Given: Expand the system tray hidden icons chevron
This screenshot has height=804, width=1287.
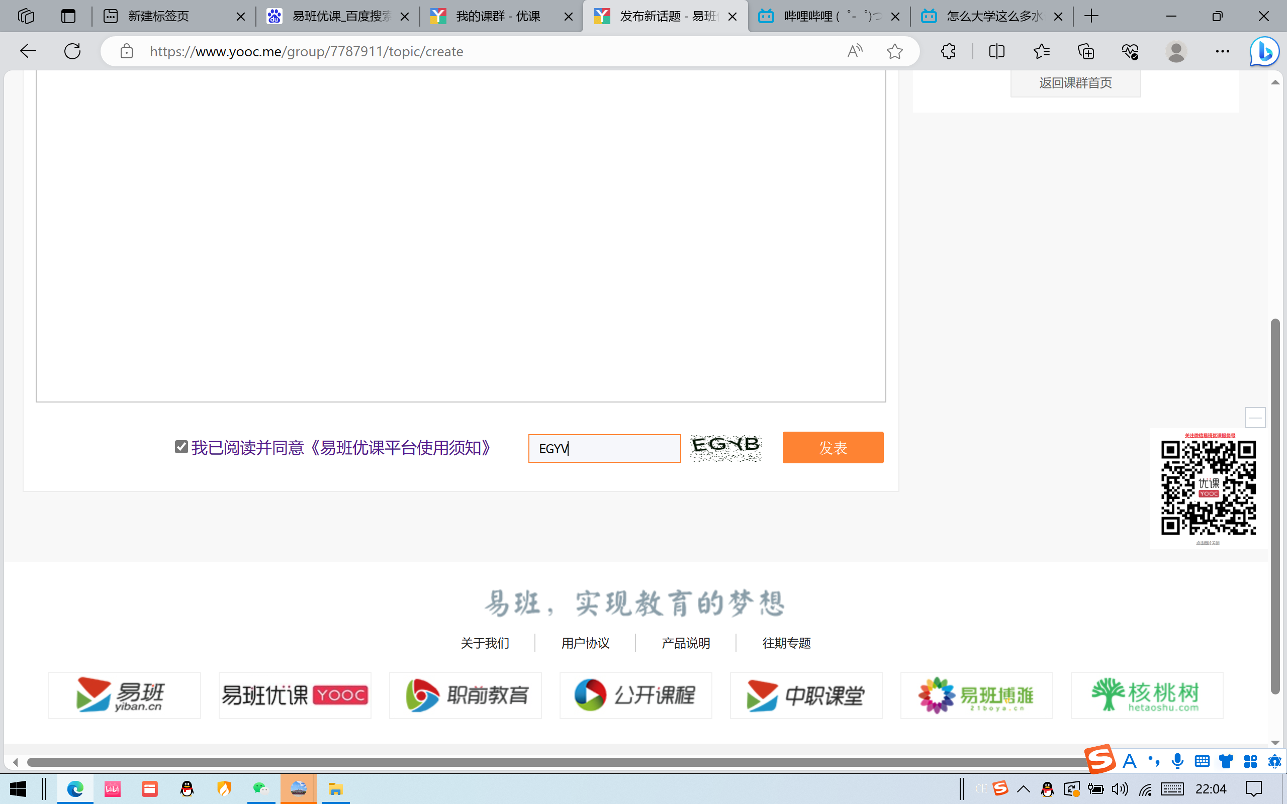Looking at the screenshot, I should tap(1023, 789).
